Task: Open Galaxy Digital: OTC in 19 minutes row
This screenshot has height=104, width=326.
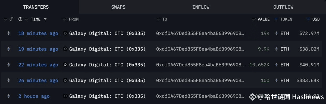Action: point(107,49)
